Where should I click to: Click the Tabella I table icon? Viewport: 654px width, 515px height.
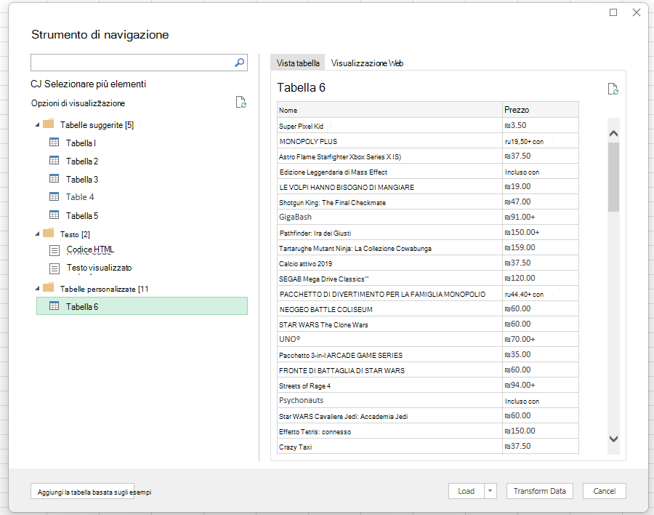coord(54,143)
